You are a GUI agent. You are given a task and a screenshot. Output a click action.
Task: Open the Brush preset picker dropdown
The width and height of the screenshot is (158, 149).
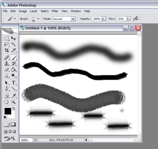(38, 19)
